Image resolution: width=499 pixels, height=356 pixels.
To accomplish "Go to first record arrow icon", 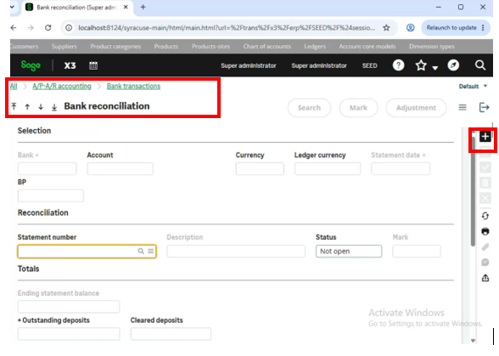I will tap(14, 106).
